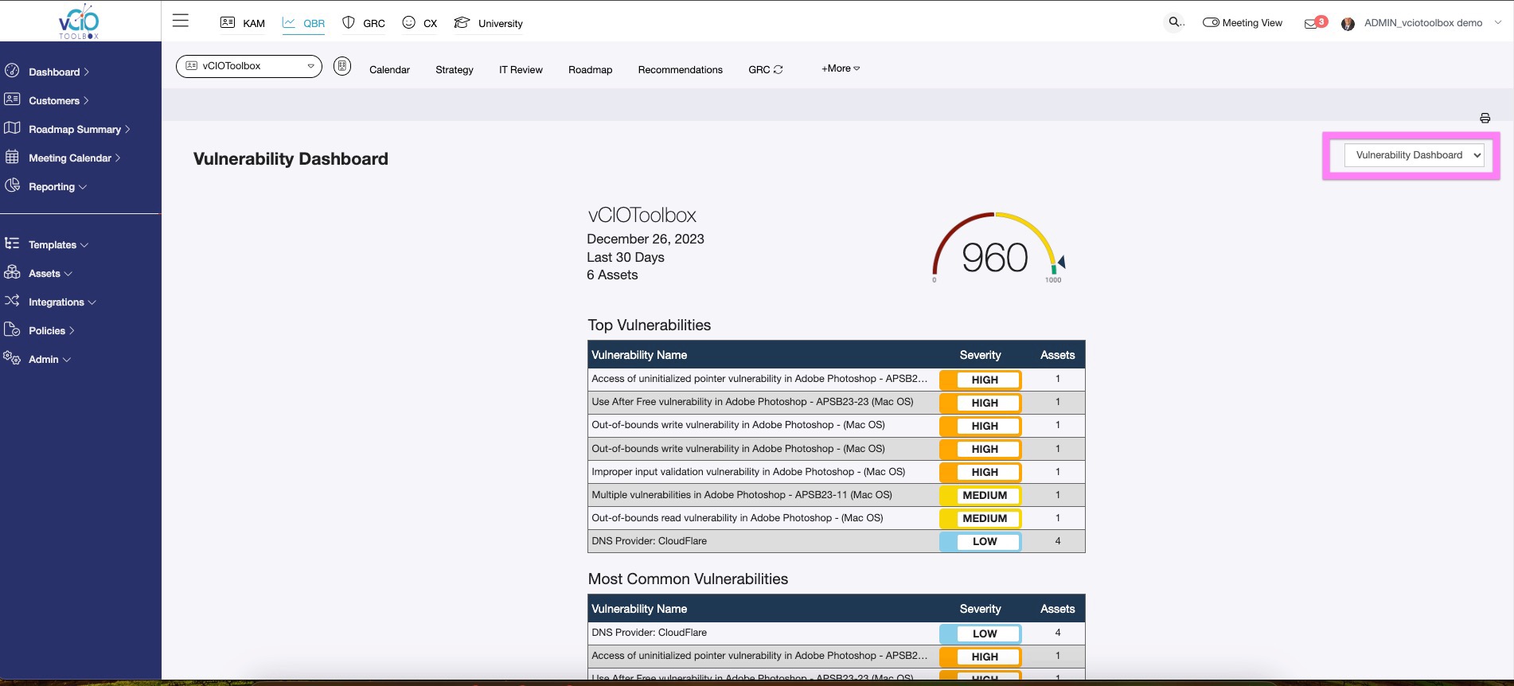The image size is (1514, 686).
Task: Expand Admin in the sidebar
Action: pyautogui.click(x=50, y=359)
